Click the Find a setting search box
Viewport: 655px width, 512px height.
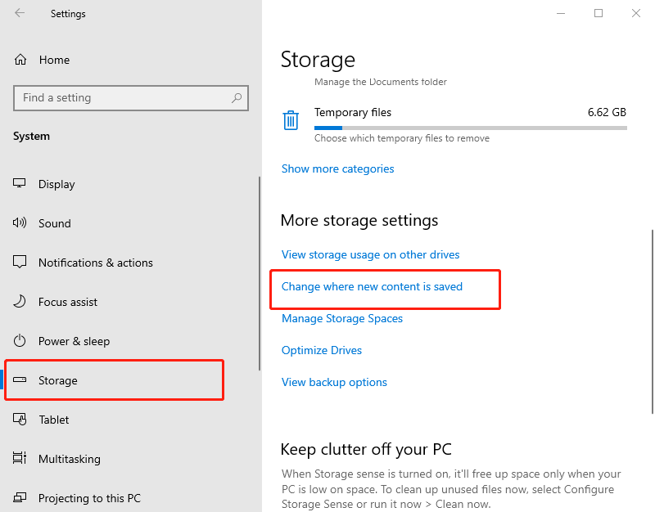tap(123, 98)
